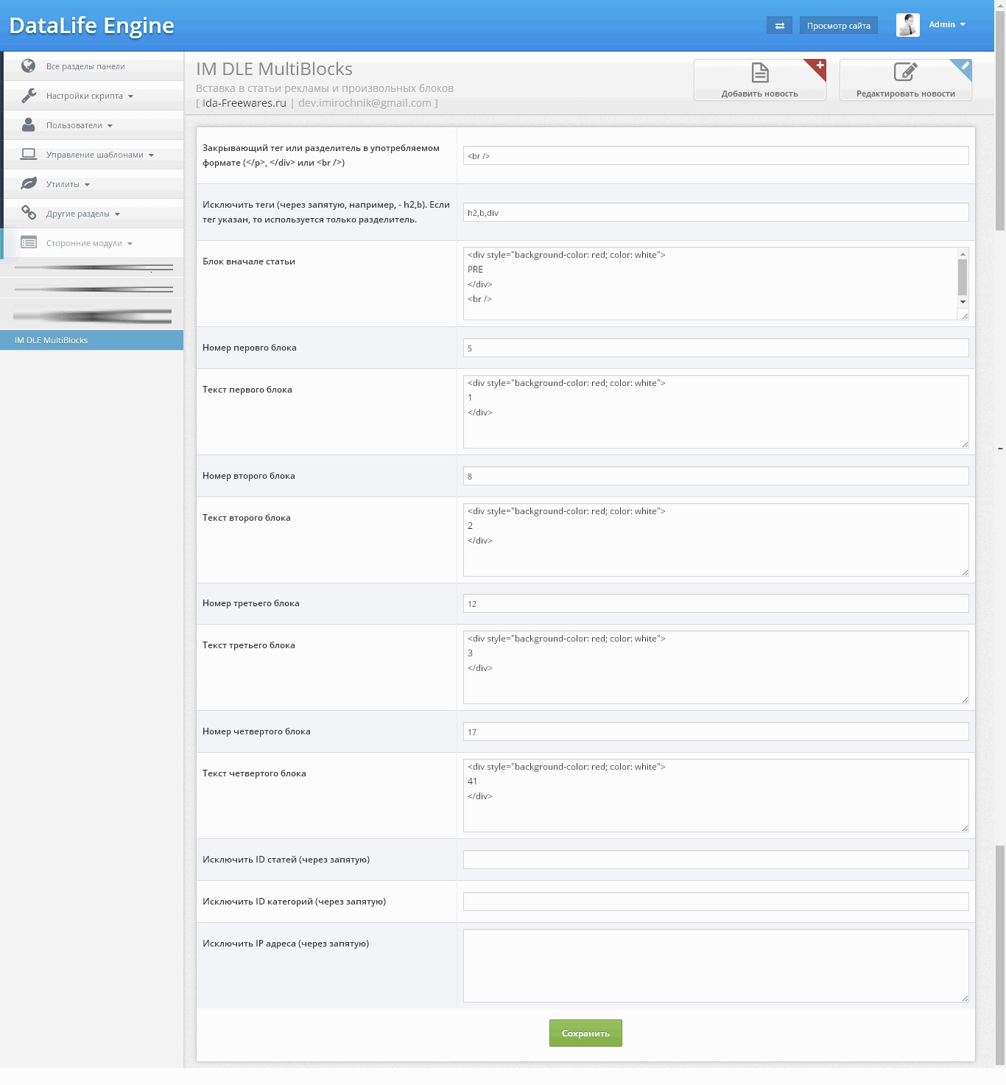Click the Текст третьего блока textarea

coord(716,667)
